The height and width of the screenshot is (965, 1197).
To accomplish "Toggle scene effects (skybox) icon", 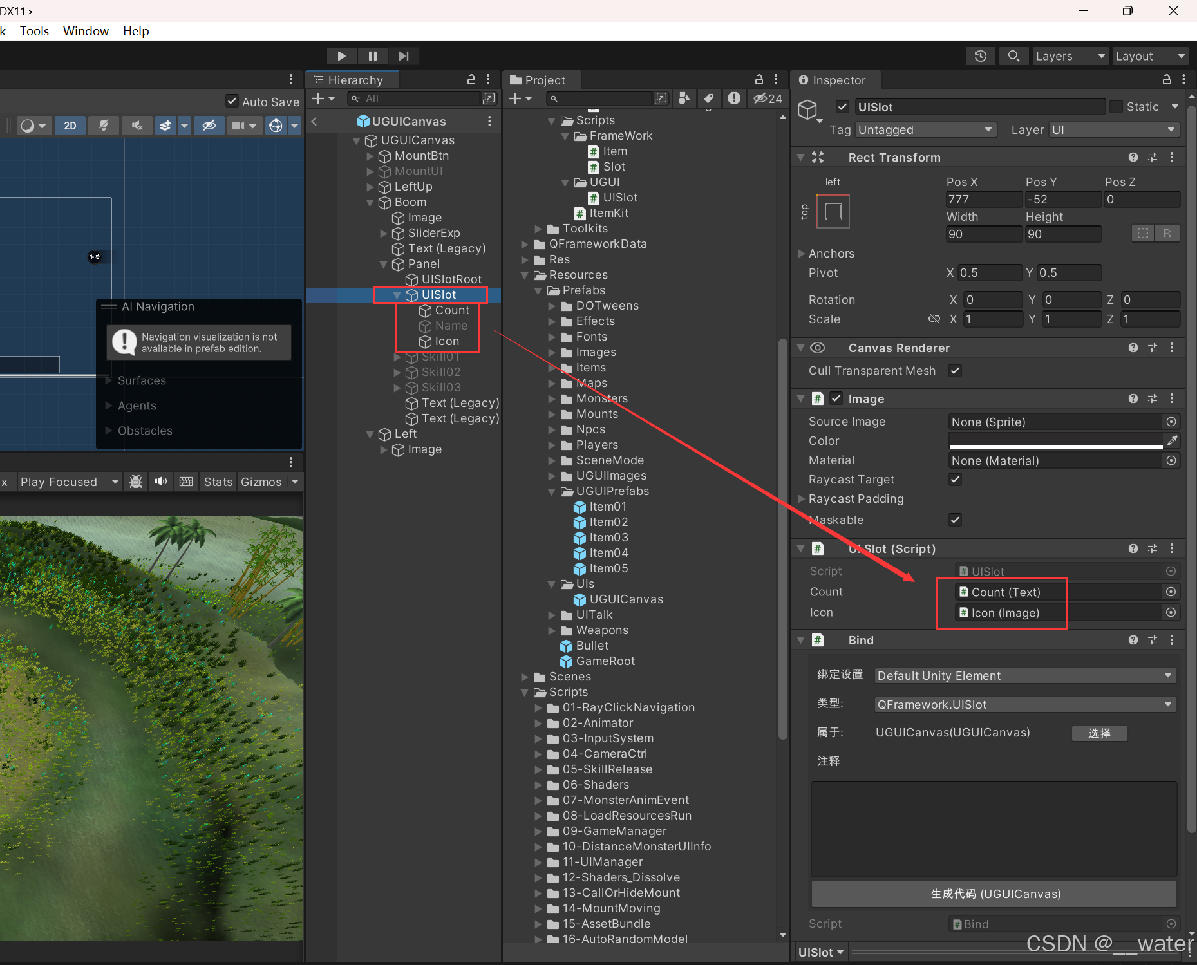I will tap(165, 126).
